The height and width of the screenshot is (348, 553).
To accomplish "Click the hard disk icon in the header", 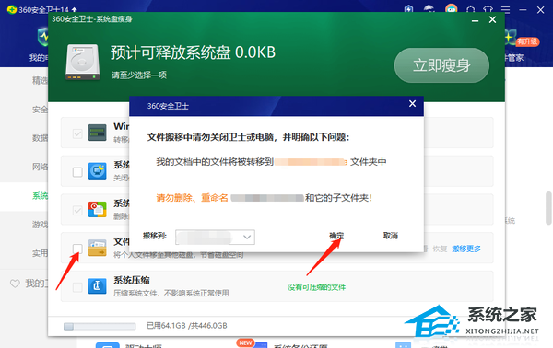I will 83,63.
